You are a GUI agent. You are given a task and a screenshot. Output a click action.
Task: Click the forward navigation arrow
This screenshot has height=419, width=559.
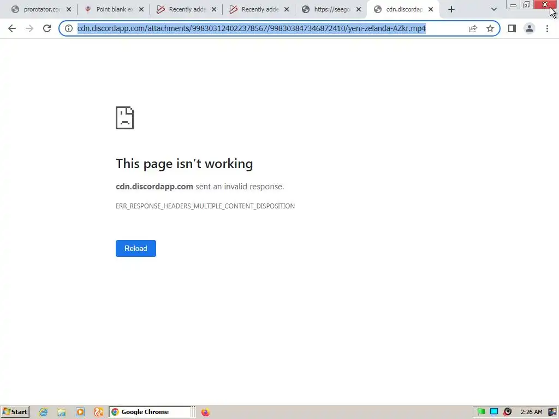[x=29, y=28]
